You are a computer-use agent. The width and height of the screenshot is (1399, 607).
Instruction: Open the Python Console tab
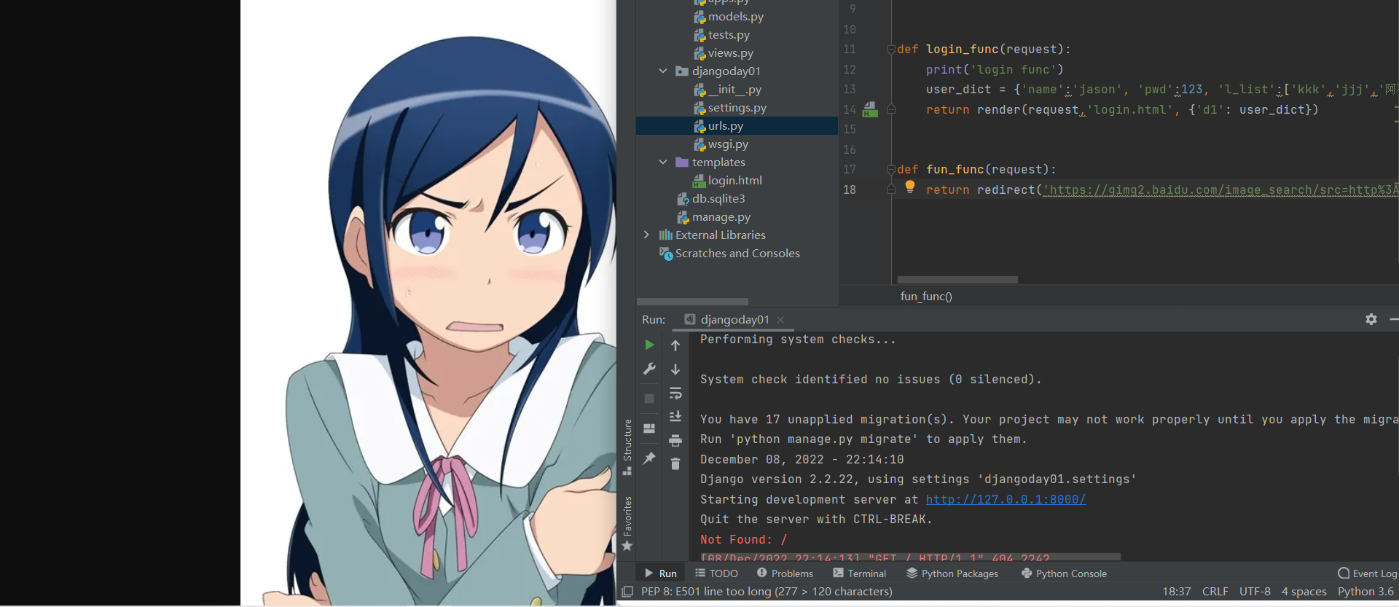coord(1064,573)
